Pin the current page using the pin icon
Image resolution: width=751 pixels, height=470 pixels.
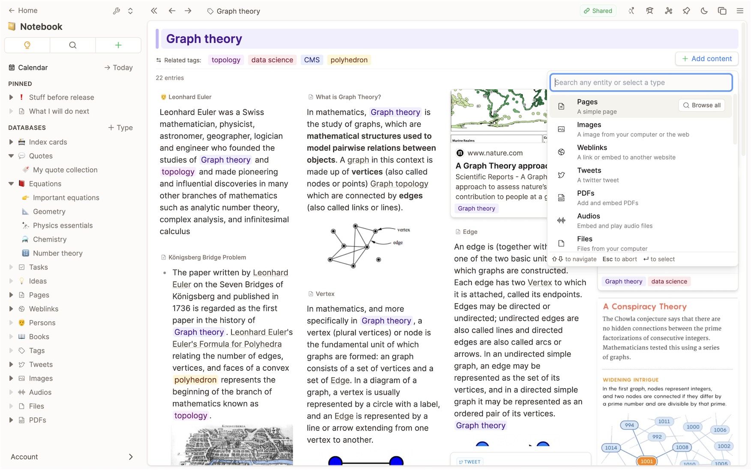686,11
